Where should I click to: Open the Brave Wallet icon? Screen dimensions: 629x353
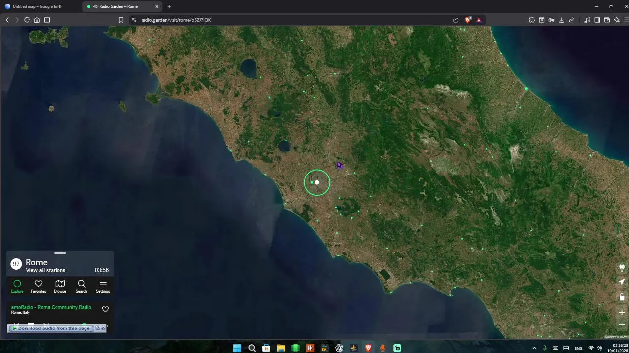click(x=607, y=20)
